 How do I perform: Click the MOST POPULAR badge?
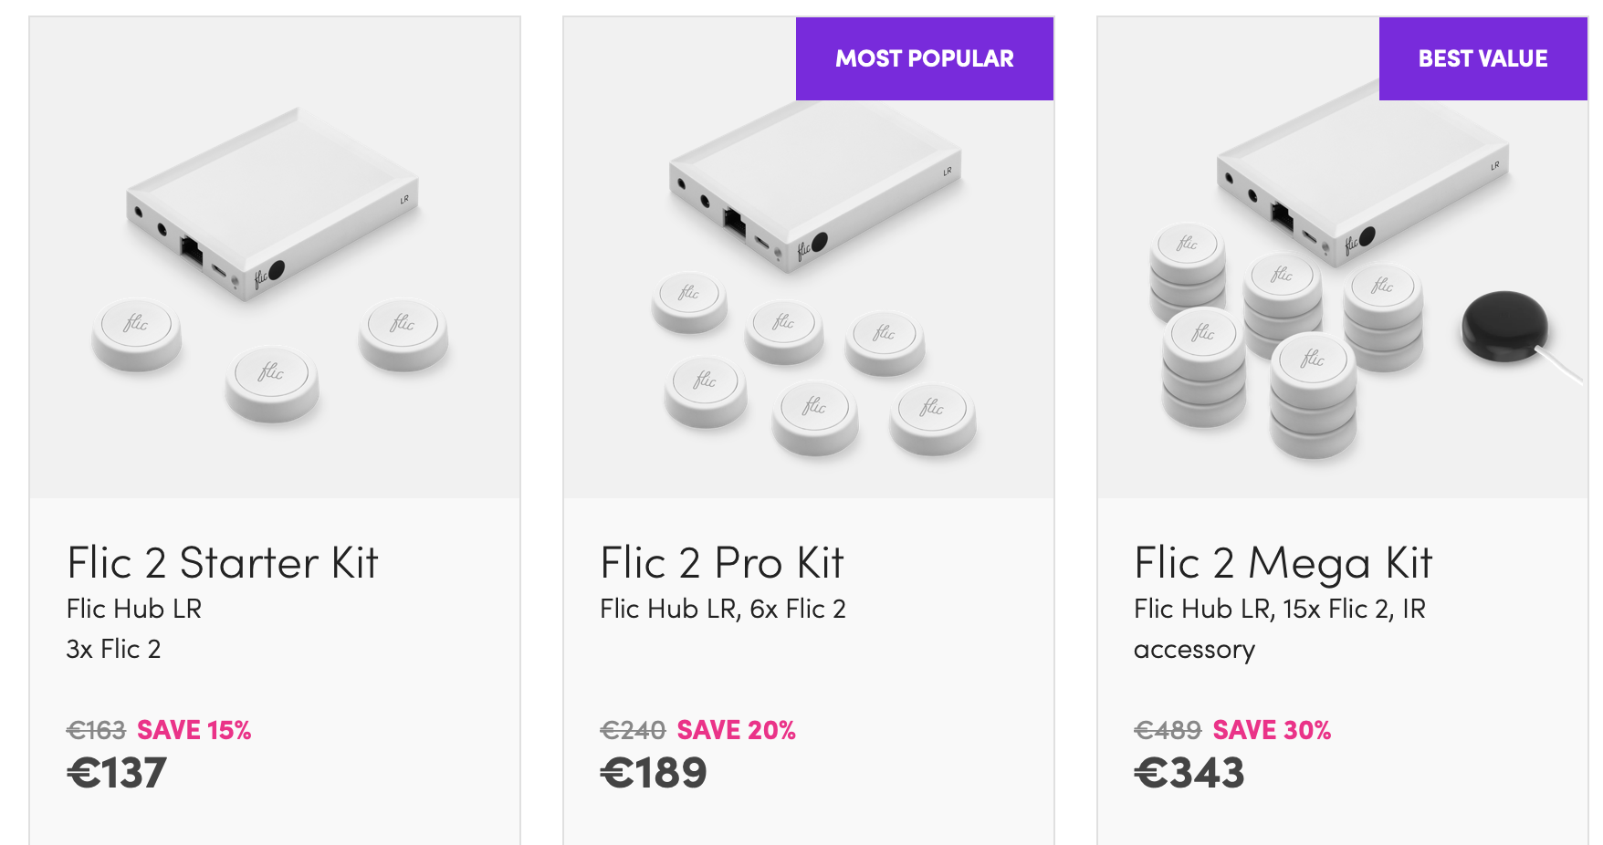[924, 58]
